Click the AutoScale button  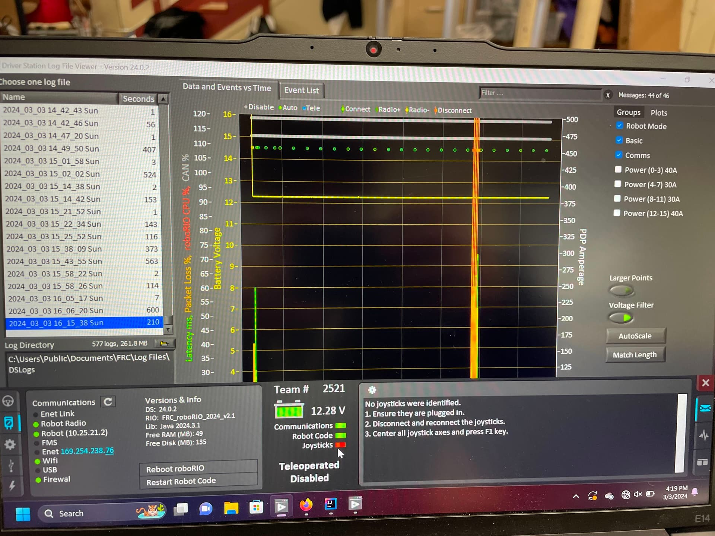[x=635, y=336]
